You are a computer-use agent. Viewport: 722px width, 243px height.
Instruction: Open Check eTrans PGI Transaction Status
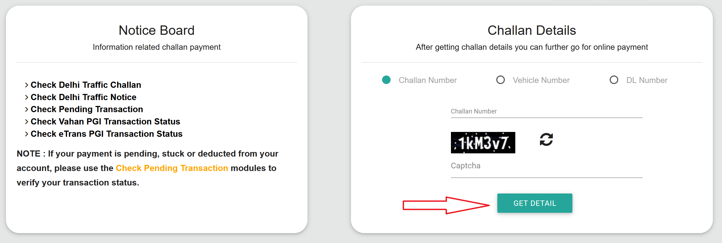tap(106, 134)
